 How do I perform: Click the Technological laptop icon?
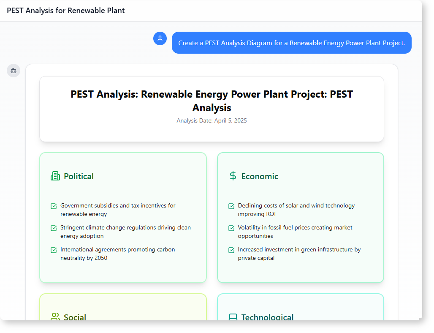point(233,317)
